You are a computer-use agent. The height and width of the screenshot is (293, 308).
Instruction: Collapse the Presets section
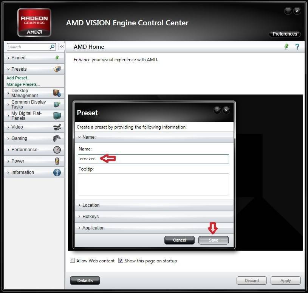click(34, 69)
